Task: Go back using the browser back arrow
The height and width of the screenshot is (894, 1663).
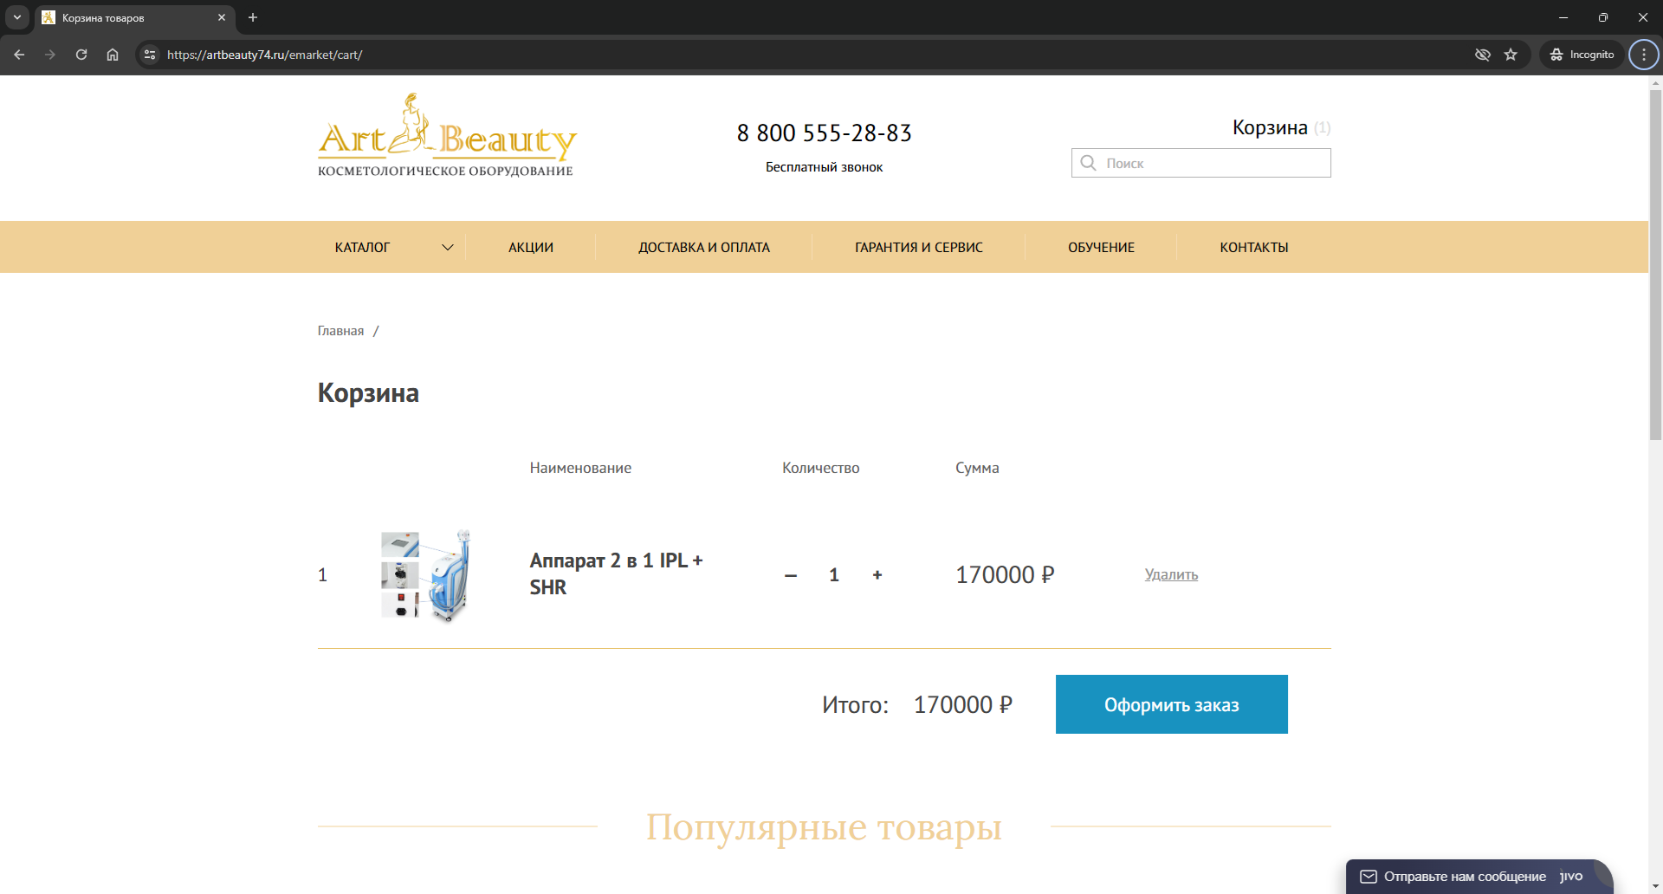Action: point(19,55)
